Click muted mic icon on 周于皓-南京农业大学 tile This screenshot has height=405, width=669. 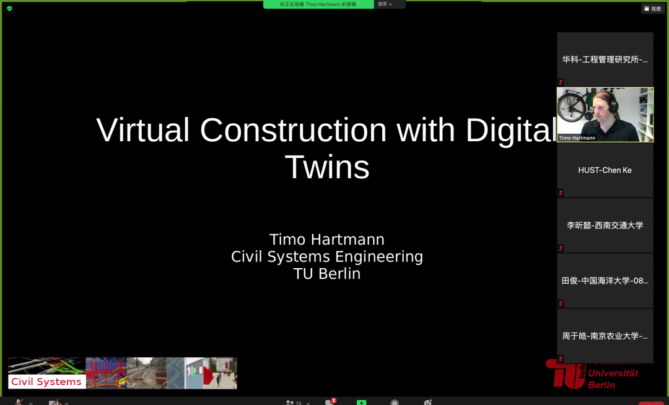pyautogui.click(x=561, y=359)
